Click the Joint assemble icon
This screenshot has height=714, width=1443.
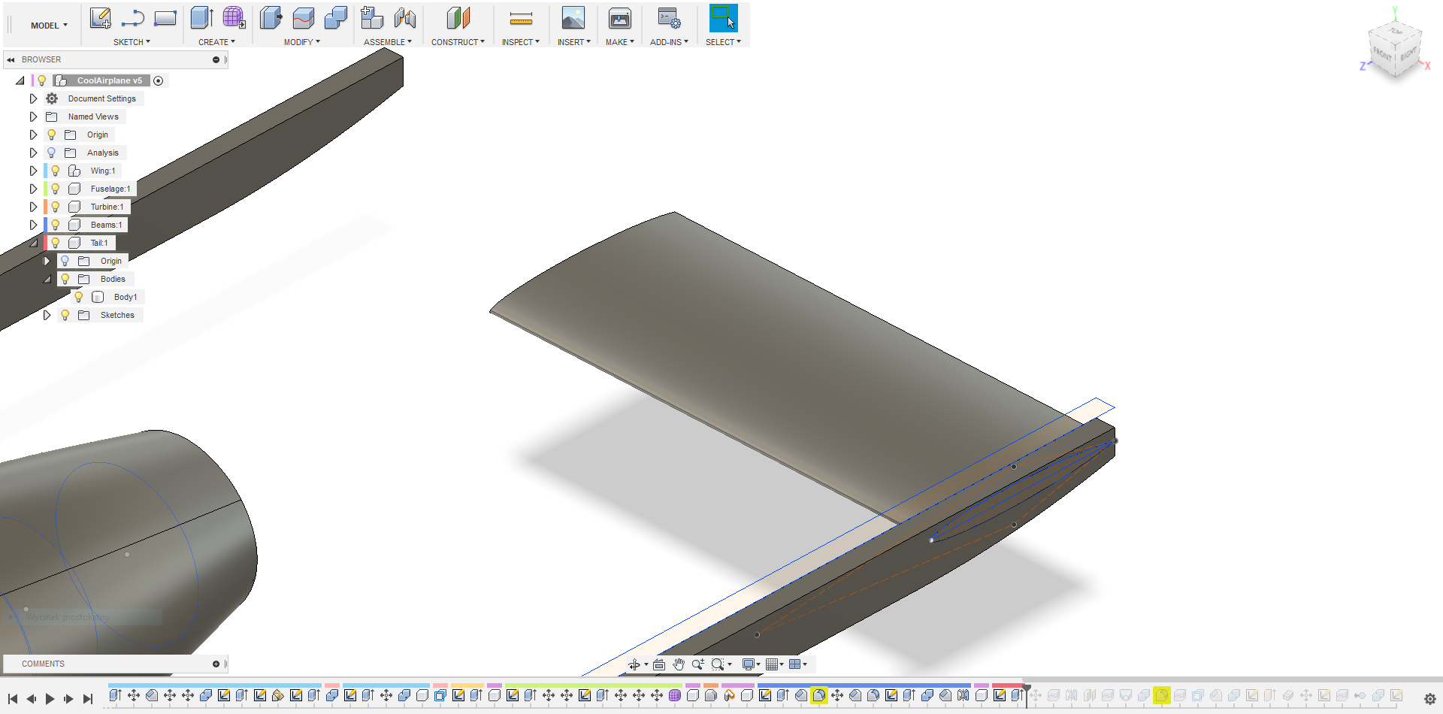pos(405,18)
